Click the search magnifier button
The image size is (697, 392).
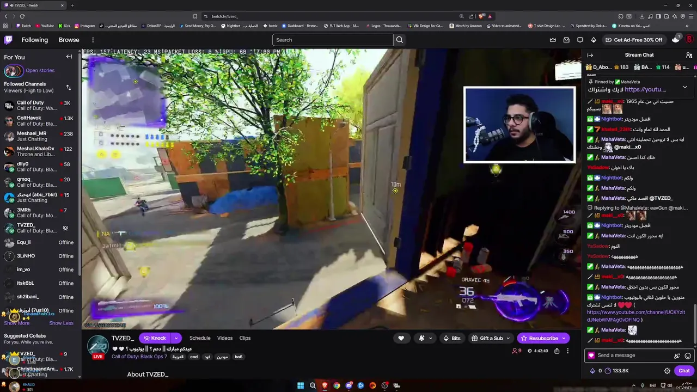pos(400,40)
